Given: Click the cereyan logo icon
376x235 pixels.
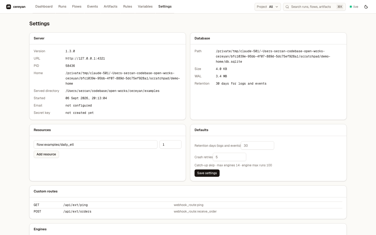Looking at the screenshot, I should (9, 7).
